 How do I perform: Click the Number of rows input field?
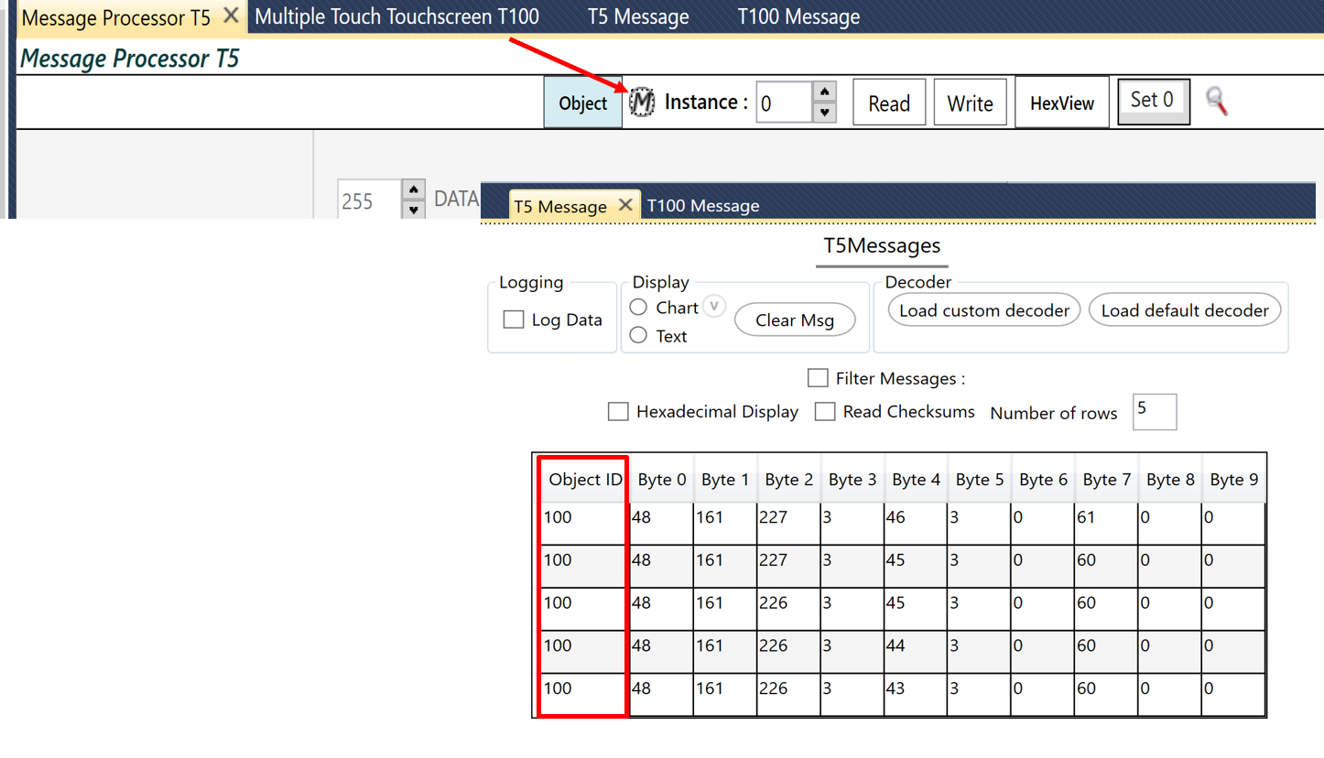click(1154, 412)
